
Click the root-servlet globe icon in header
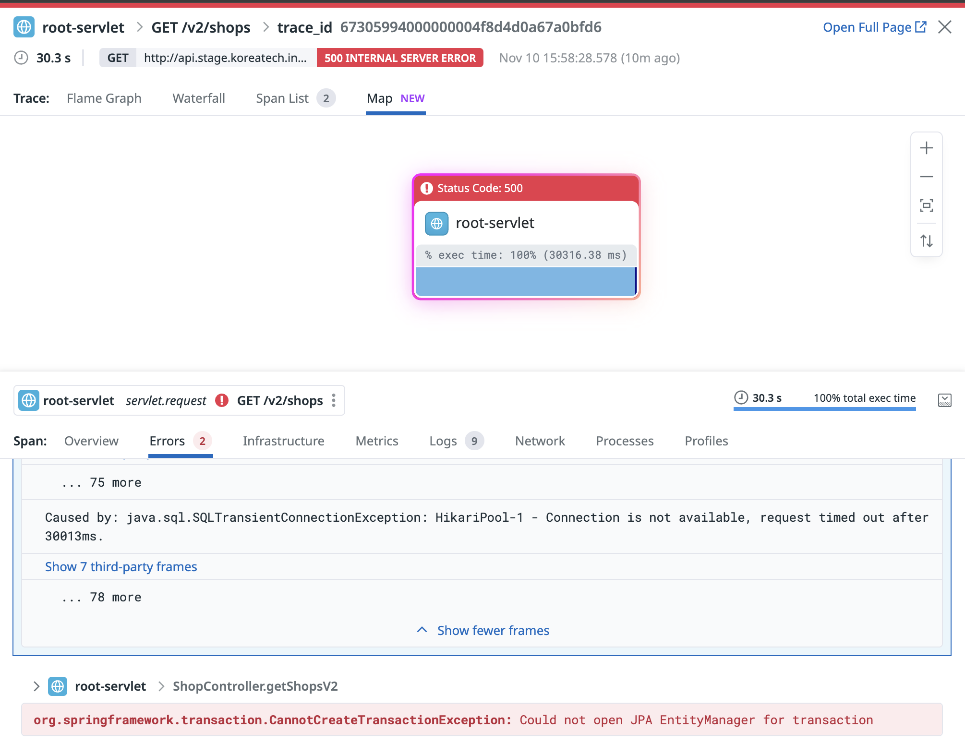pos(24,27)
